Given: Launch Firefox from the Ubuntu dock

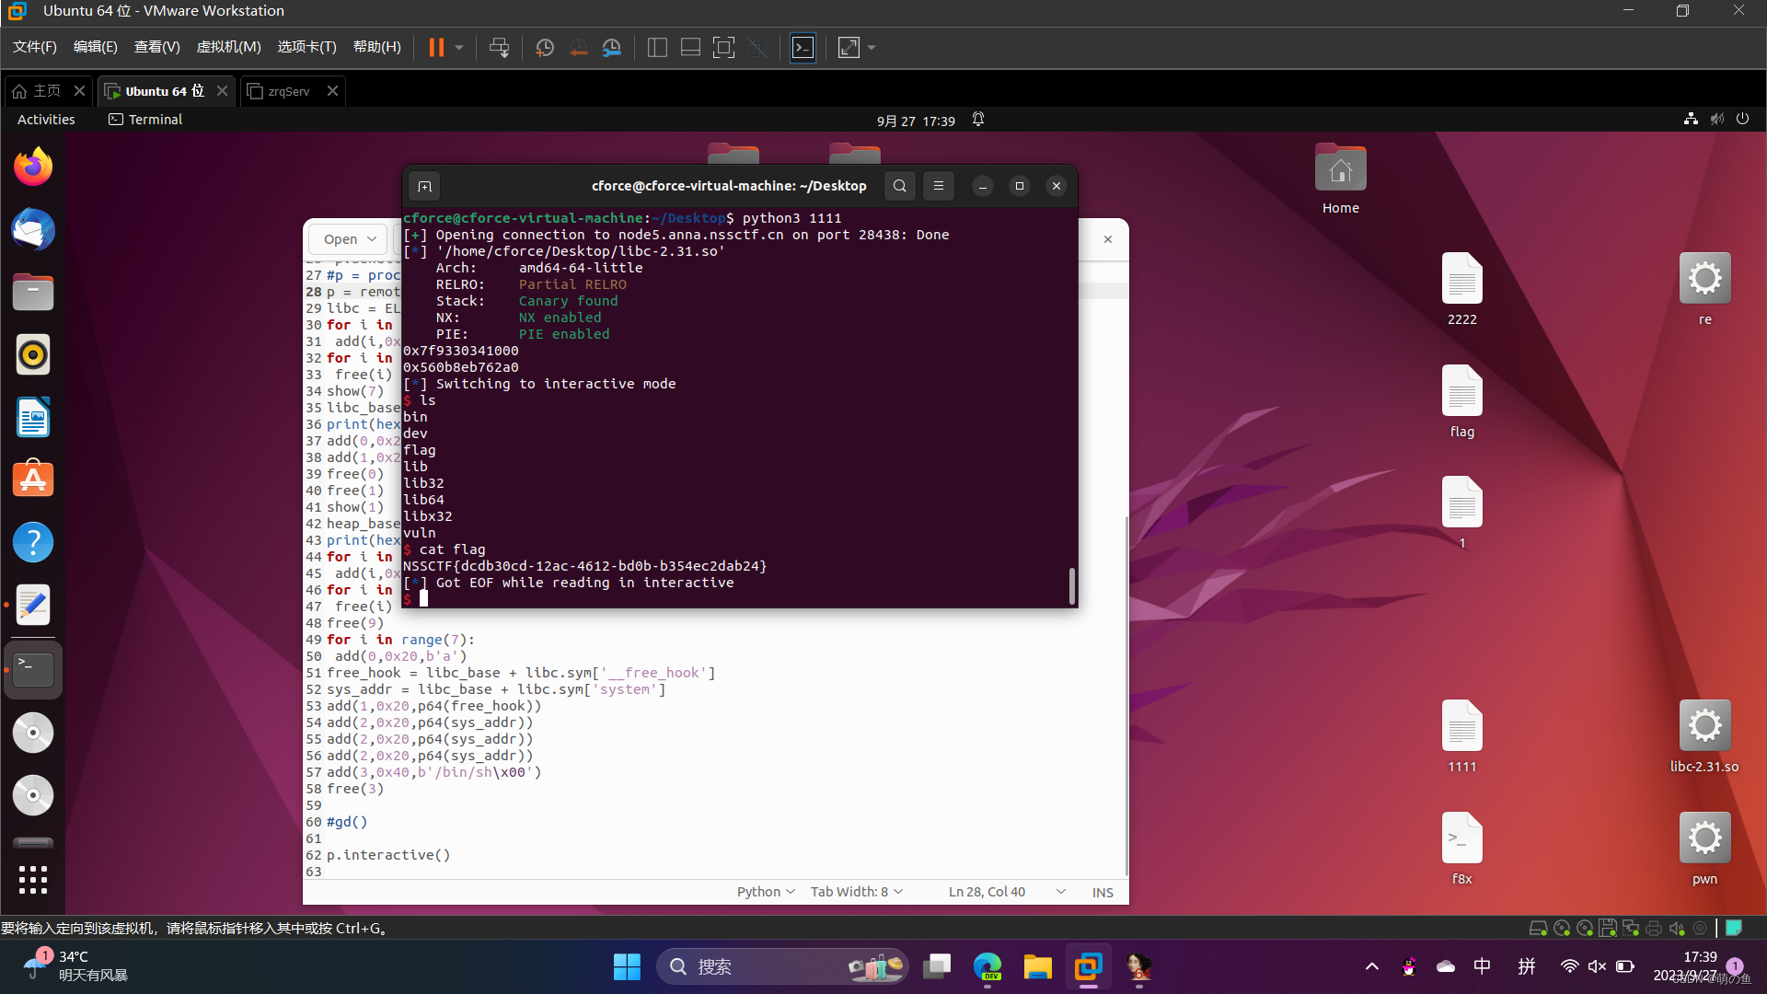Looking at the screenshot, I should tap(33, 167).
